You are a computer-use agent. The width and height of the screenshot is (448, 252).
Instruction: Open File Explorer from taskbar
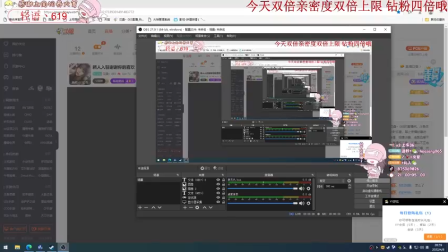tap(17, 247)
